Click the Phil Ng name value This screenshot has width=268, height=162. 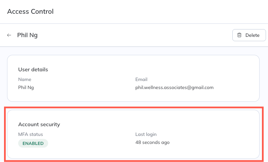26,87
